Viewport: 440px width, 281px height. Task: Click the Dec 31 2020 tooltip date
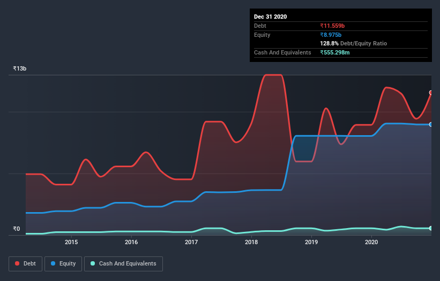271,17
